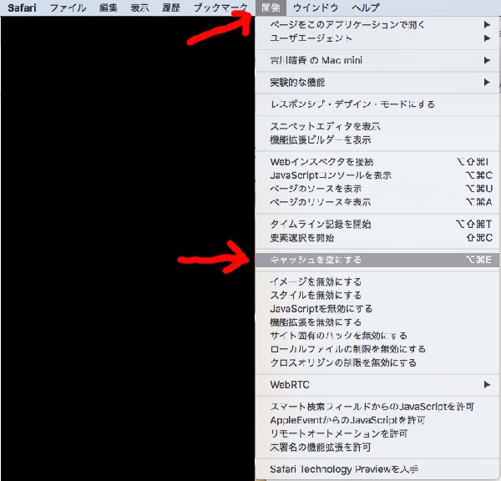This screenshot has height=481, width=501.
Task: Toggle スマート検索フィールドからのJavaScriptを許可
Action: pyautogui.click(x=377, y=407)
